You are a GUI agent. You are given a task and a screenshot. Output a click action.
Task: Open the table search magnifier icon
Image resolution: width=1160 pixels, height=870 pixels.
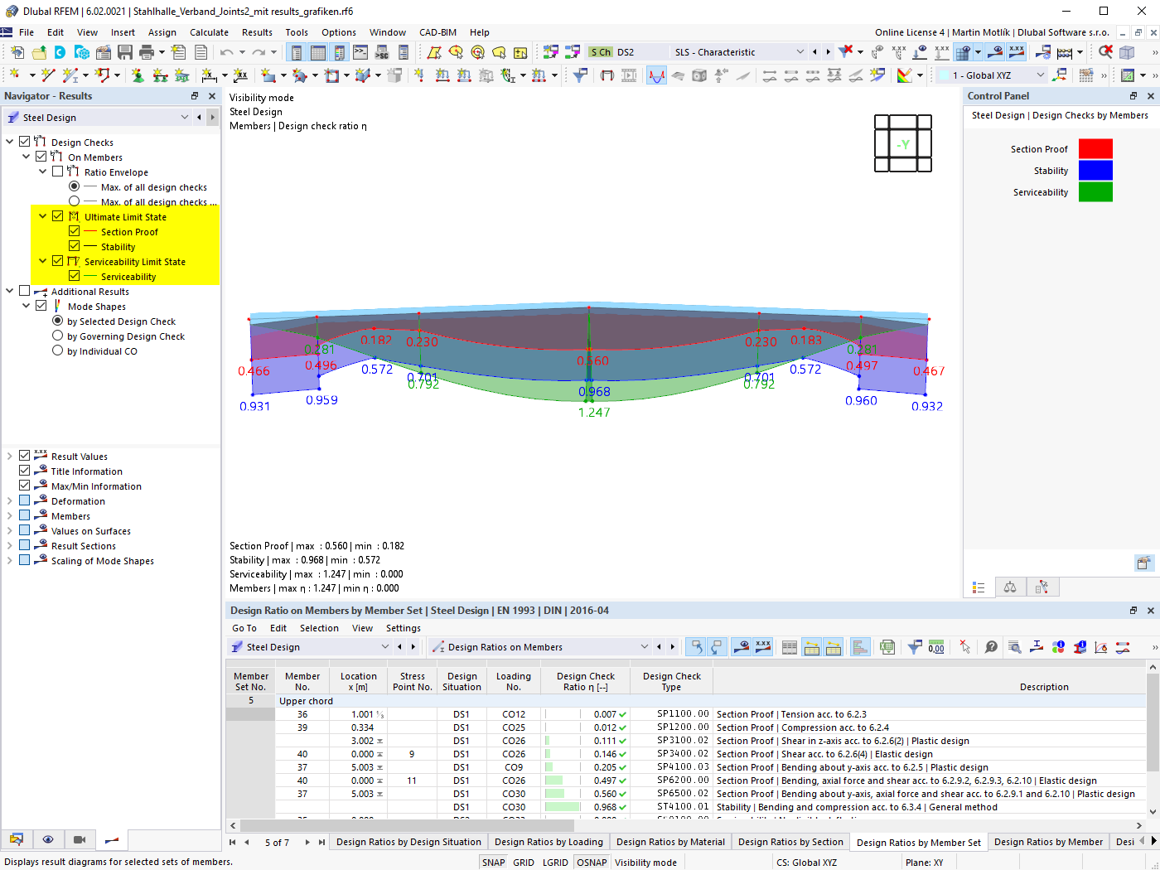[x=1015, y=647]
